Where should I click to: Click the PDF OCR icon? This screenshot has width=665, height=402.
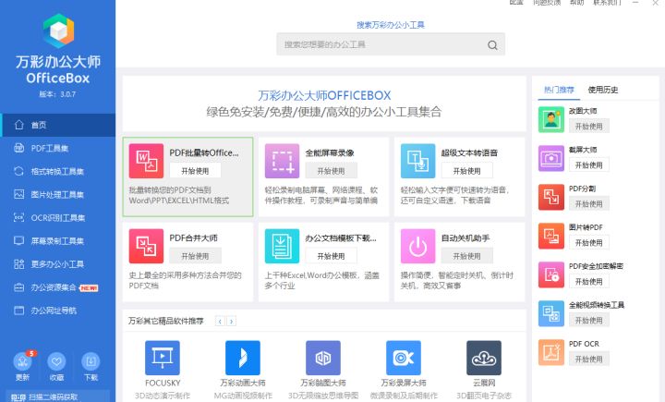point(550,352)
